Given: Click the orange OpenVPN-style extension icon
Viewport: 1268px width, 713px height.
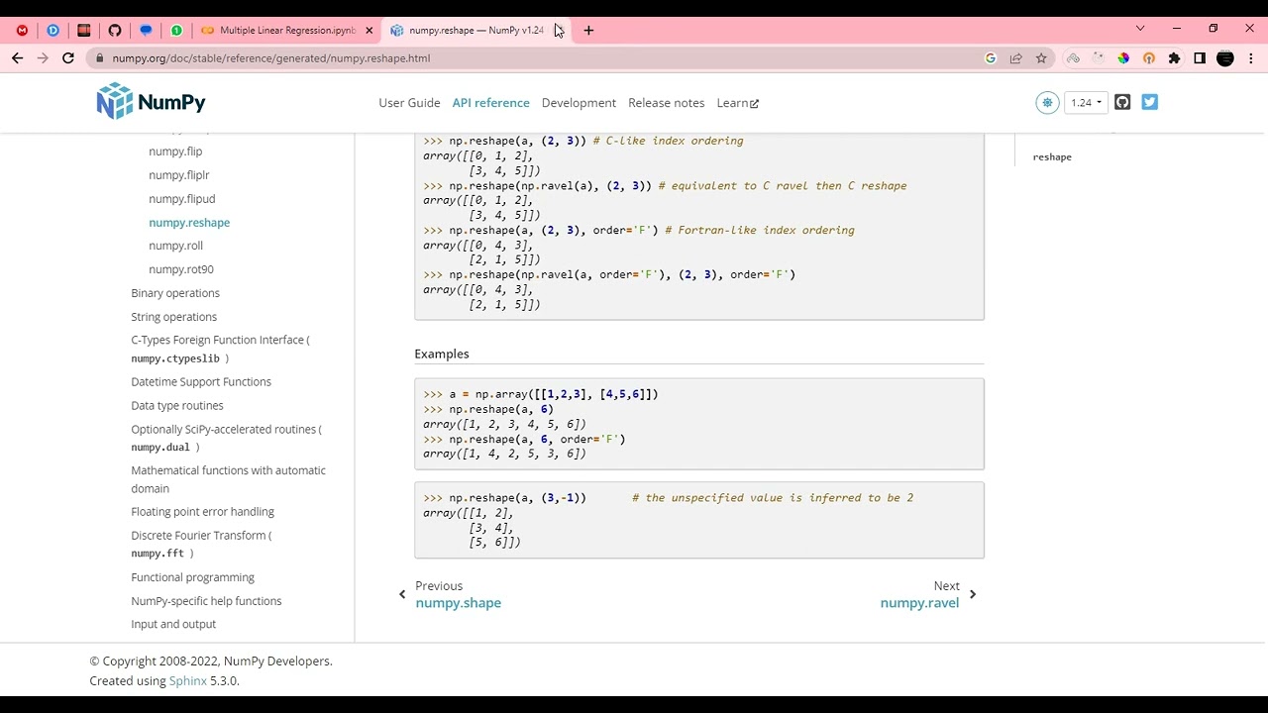Looking at the screenshot, I should click(1149, 58).
